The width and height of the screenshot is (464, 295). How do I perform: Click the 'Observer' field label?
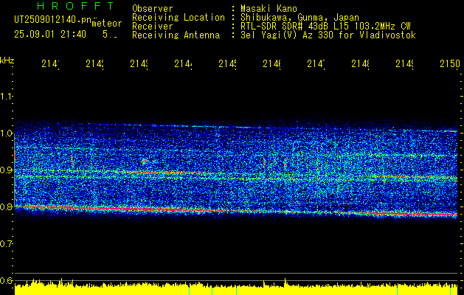pos(153,9)
